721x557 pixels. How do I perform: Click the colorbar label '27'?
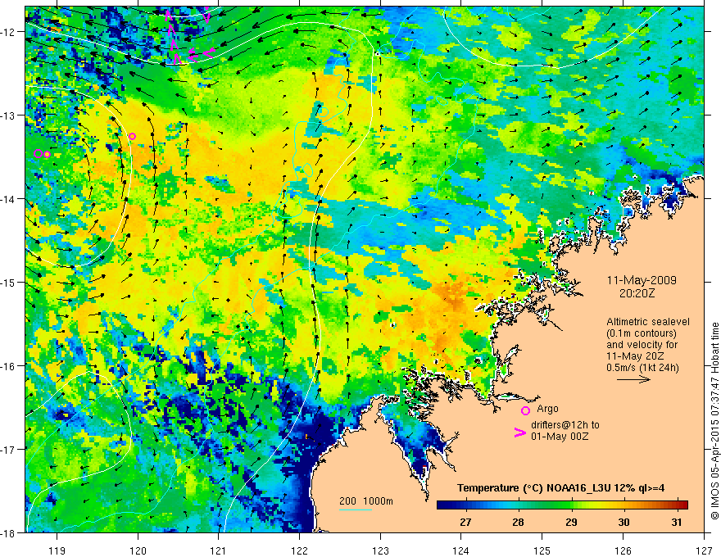click(x=465, y=523)
